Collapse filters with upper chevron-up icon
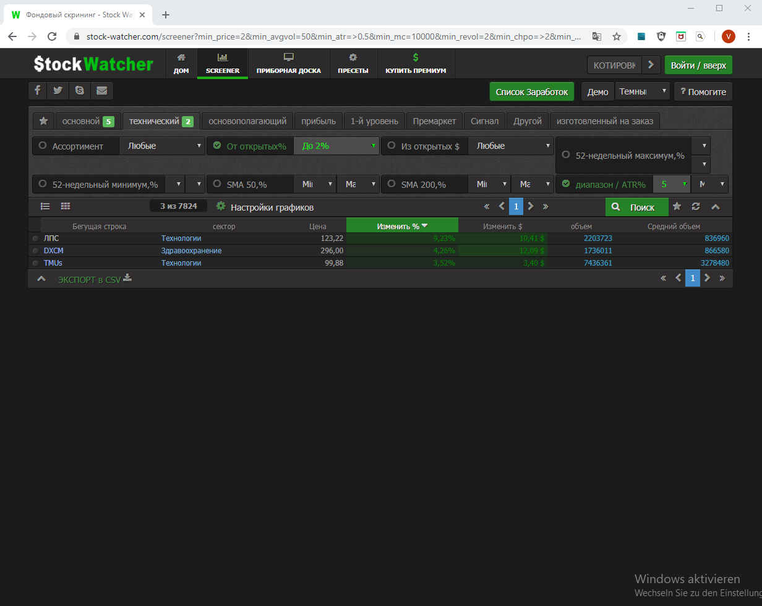The width and height of the screenshot is (762, 606). point(715,207)
